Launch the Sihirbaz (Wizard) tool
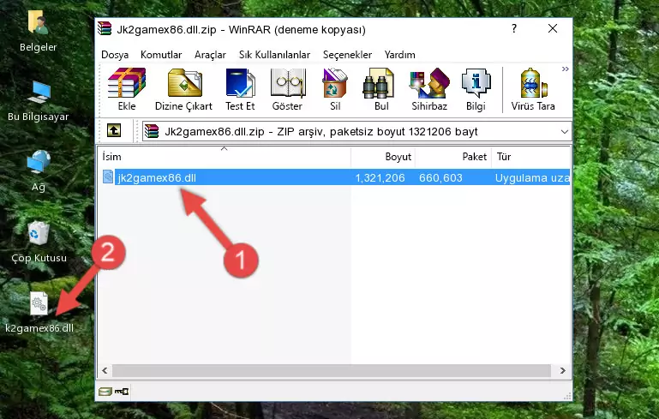The height and width of the screenshot is (419, 659). (429, 89)
